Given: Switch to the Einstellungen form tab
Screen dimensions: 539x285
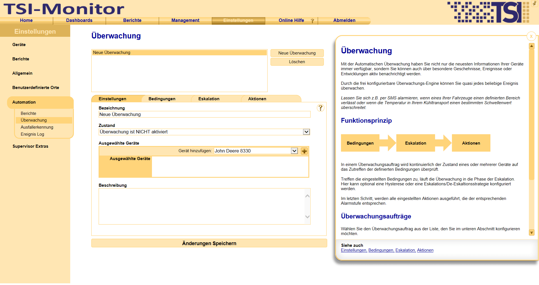Looking at the screenshot, I should coord(112,99).
